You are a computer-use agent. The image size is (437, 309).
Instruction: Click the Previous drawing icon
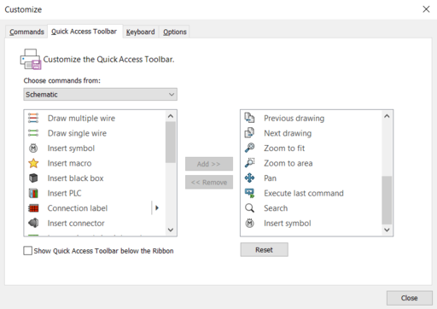pos(249,118)
